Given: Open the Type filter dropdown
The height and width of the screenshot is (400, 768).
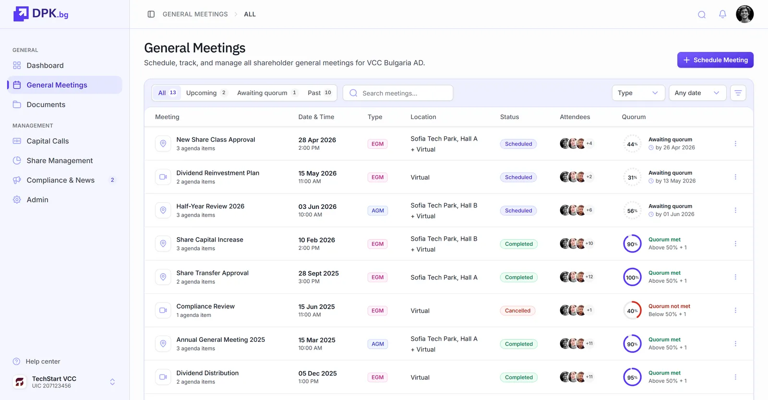Looking at the screenshot, I should (x=638, y=93).
